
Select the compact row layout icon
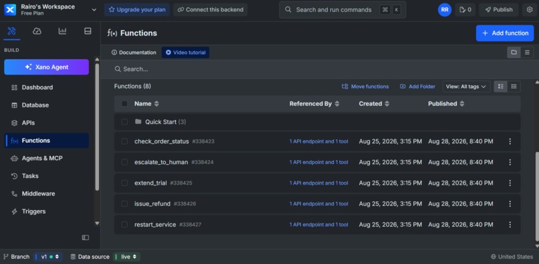(x=514, y=87)
